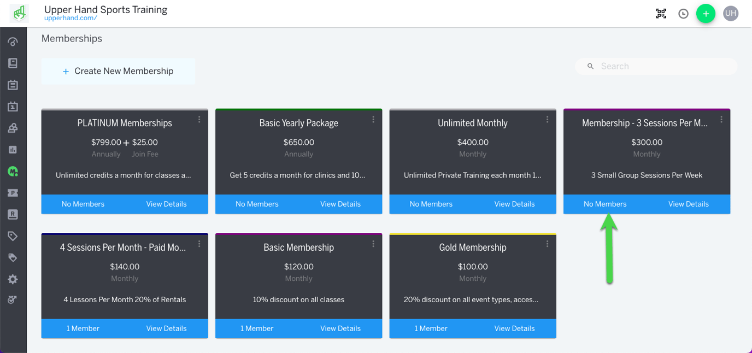
Task: Select the green Memberships M icon
Action: [13, 171]
